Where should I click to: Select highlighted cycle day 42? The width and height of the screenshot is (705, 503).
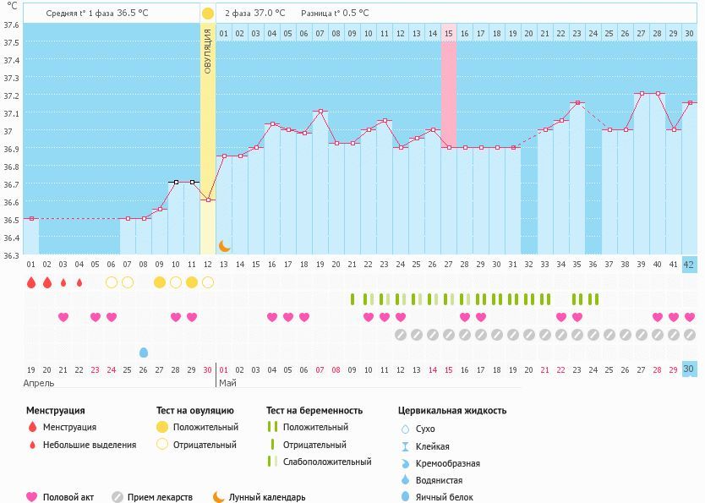click(689, 264)
